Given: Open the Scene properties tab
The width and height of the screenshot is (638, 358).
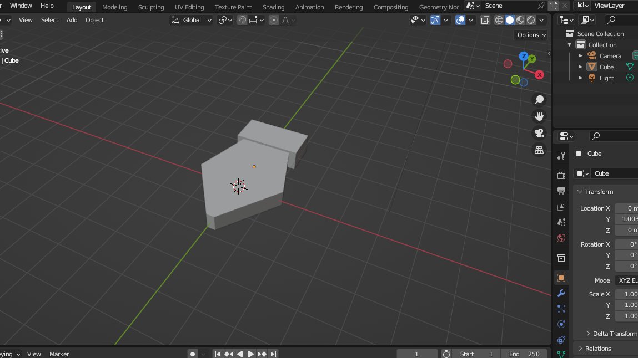Looking at the screenshot, I should pyautogui.click(x=561, y=222).
